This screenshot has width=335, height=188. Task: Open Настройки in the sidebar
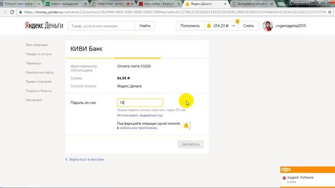[33, 100]
